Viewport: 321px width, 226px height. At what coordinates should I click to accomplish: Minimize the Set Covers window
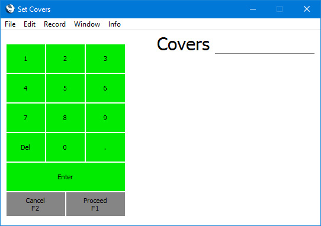coord(253,9)
